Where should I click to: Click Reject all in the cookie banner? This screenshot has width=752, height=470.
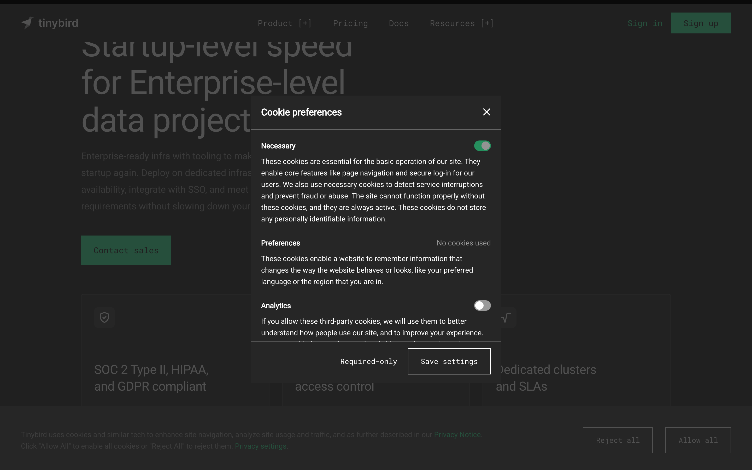618,440
